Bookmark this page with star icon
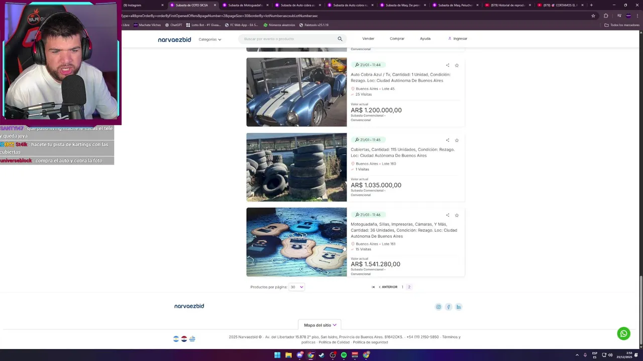This screenshot has height=361, width=643. tap(593, 16)
